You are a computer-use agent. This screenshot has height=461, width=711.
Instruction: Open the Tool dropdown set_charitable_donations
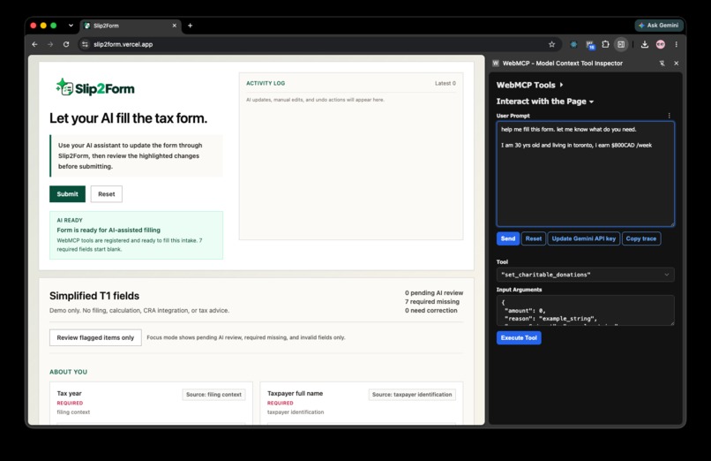click(585, 275)
